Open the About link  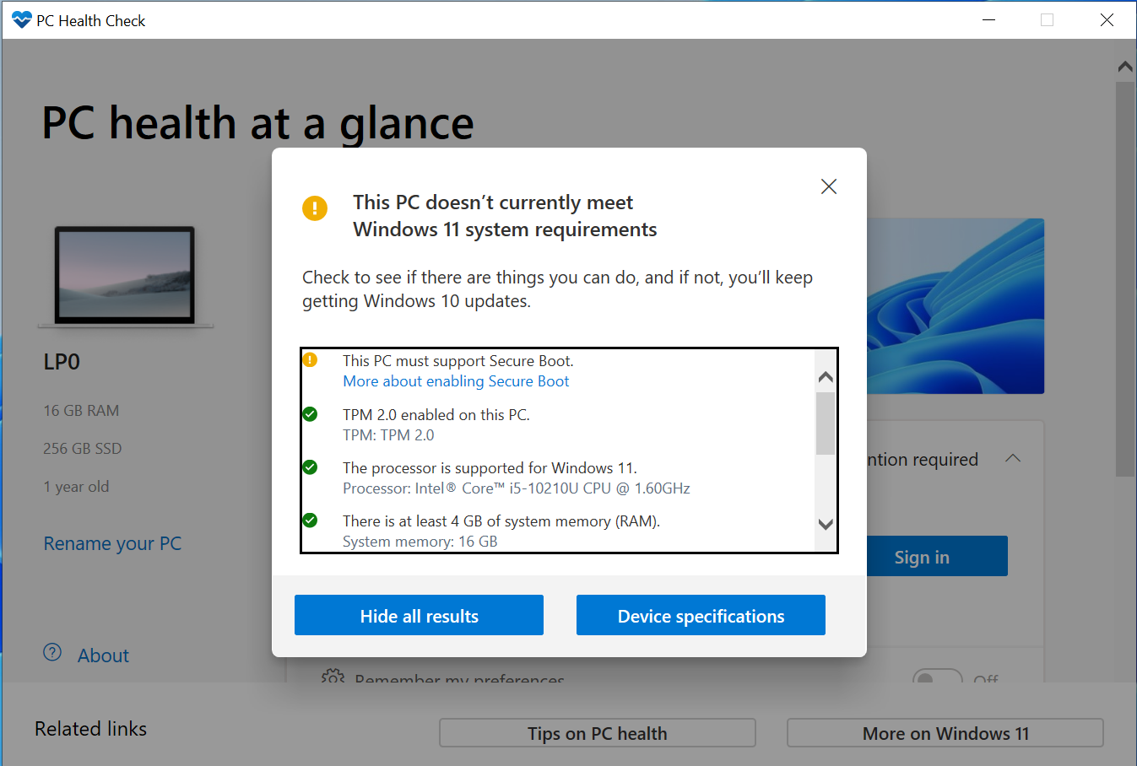coord(103,655)
